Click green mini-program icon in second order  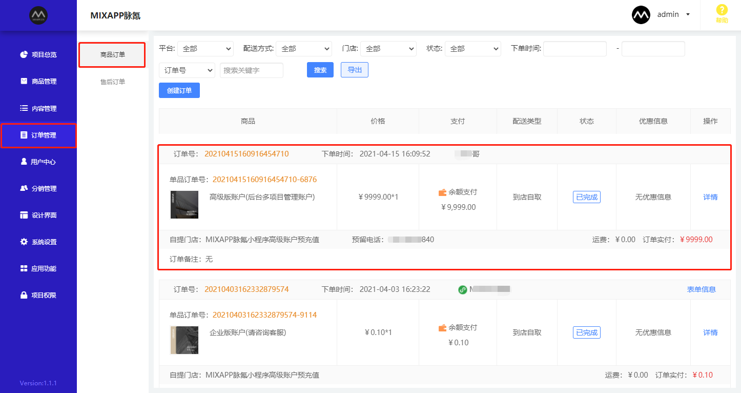[x=462, y=289]
